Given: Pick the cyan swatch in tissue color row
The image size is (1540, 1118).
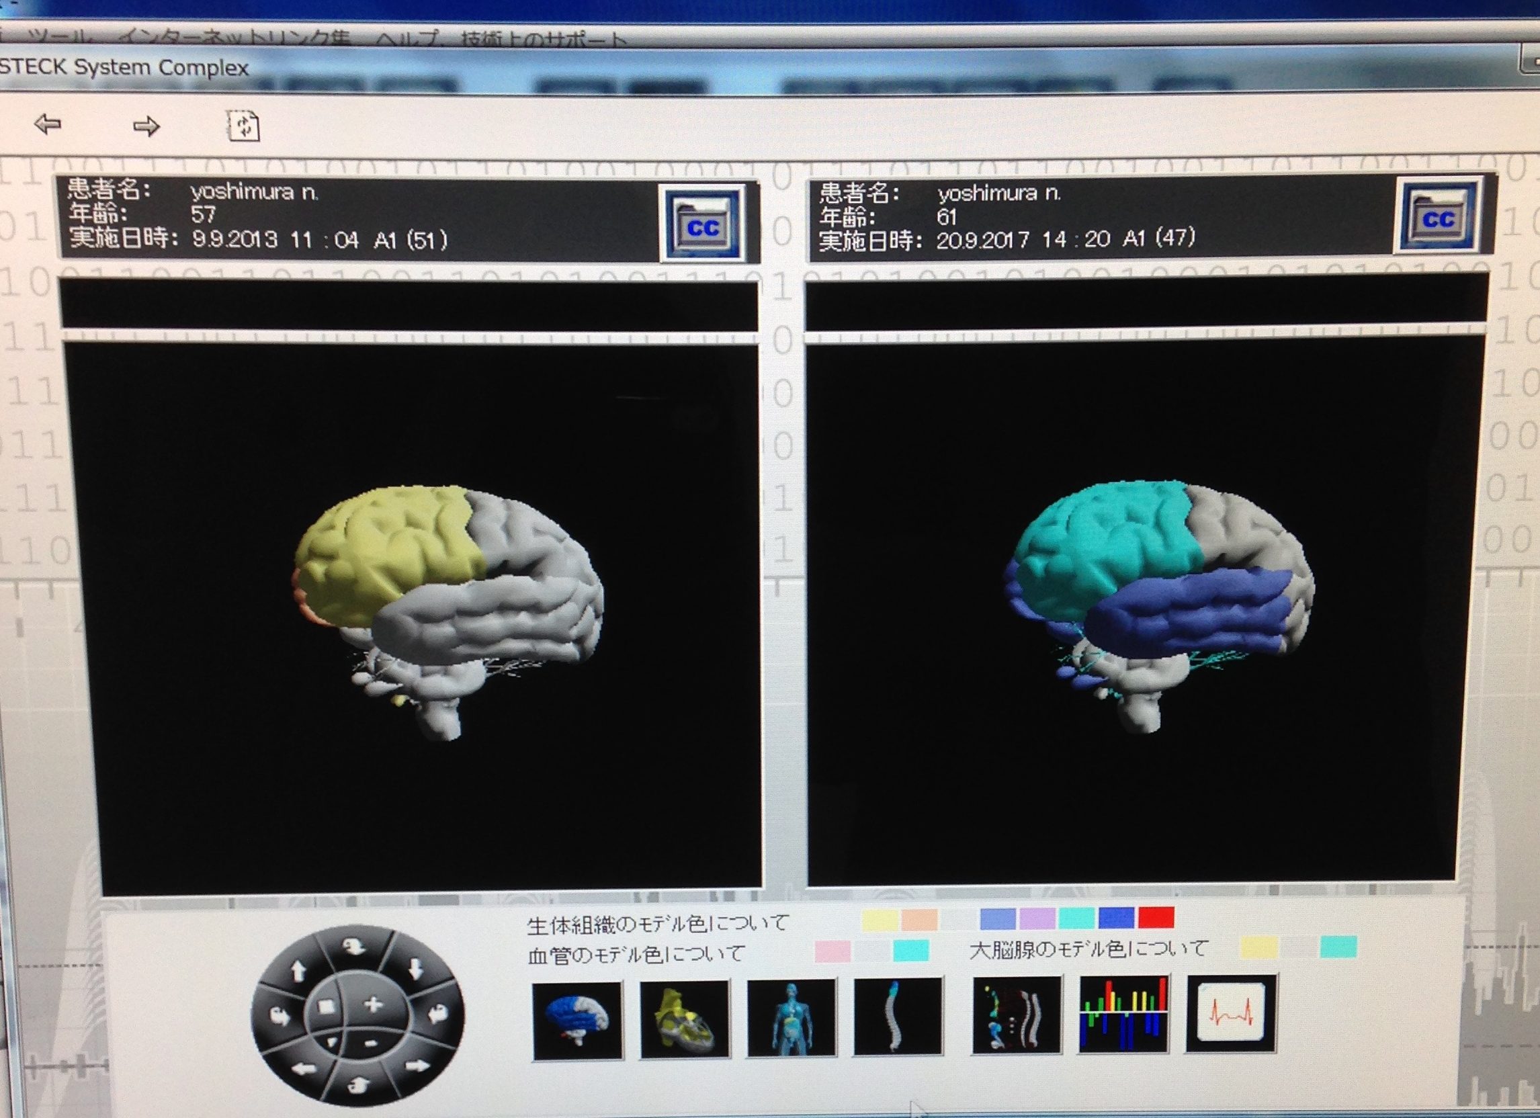Looking at the screenshot, I should (x=1077, y=918).
